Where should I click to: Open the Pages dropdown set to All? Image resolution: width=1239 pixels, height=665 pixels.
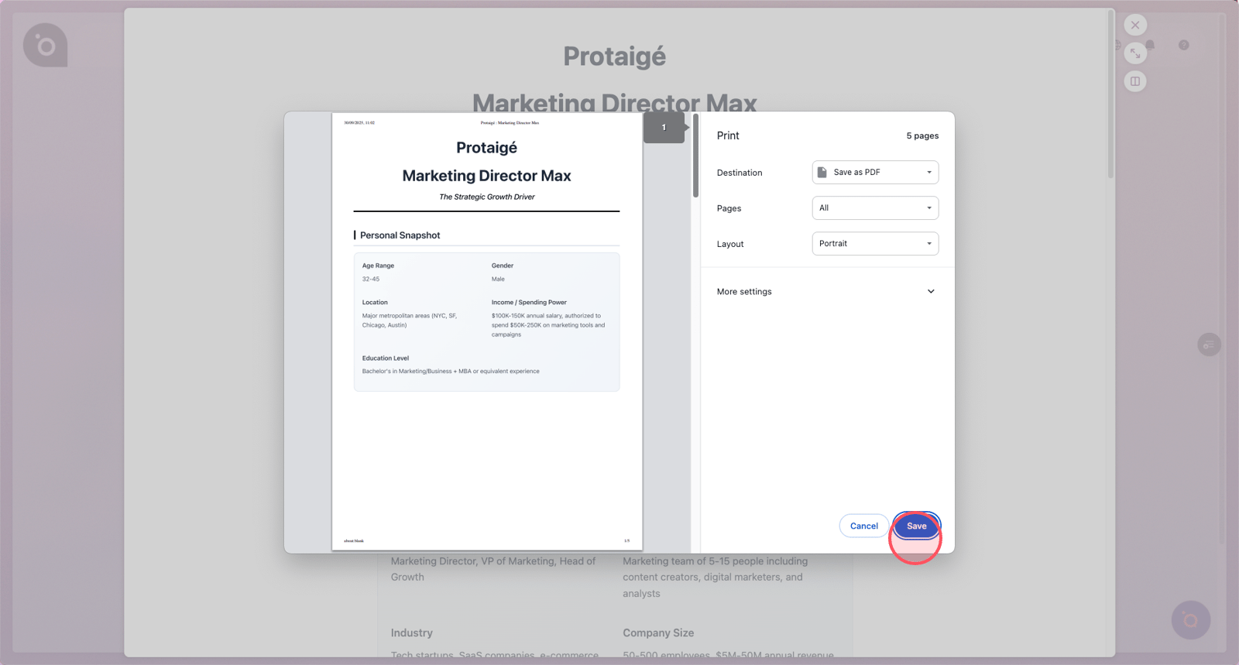point(875,208)
